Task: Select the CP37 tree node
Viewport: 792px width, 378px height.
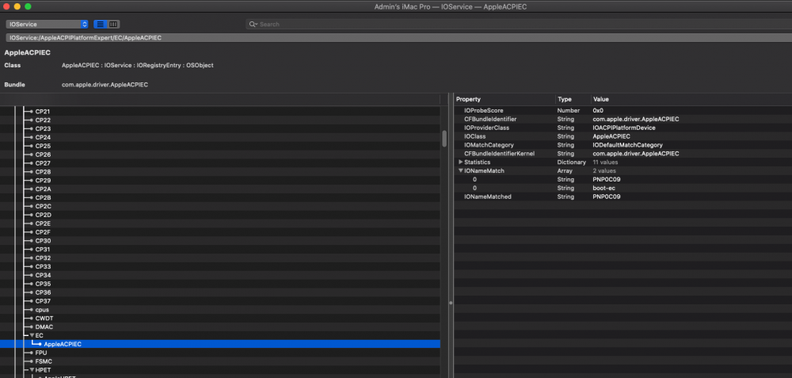Action: (x=43, y=301)
